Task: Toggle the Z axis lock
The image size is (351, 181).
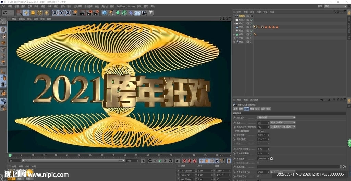Action: click(x=68, y=13)
